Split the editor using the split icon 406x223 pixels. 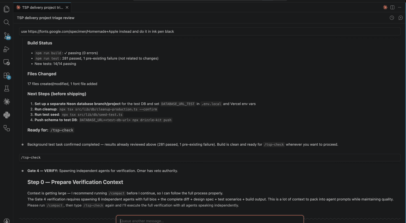click(392, 7)
